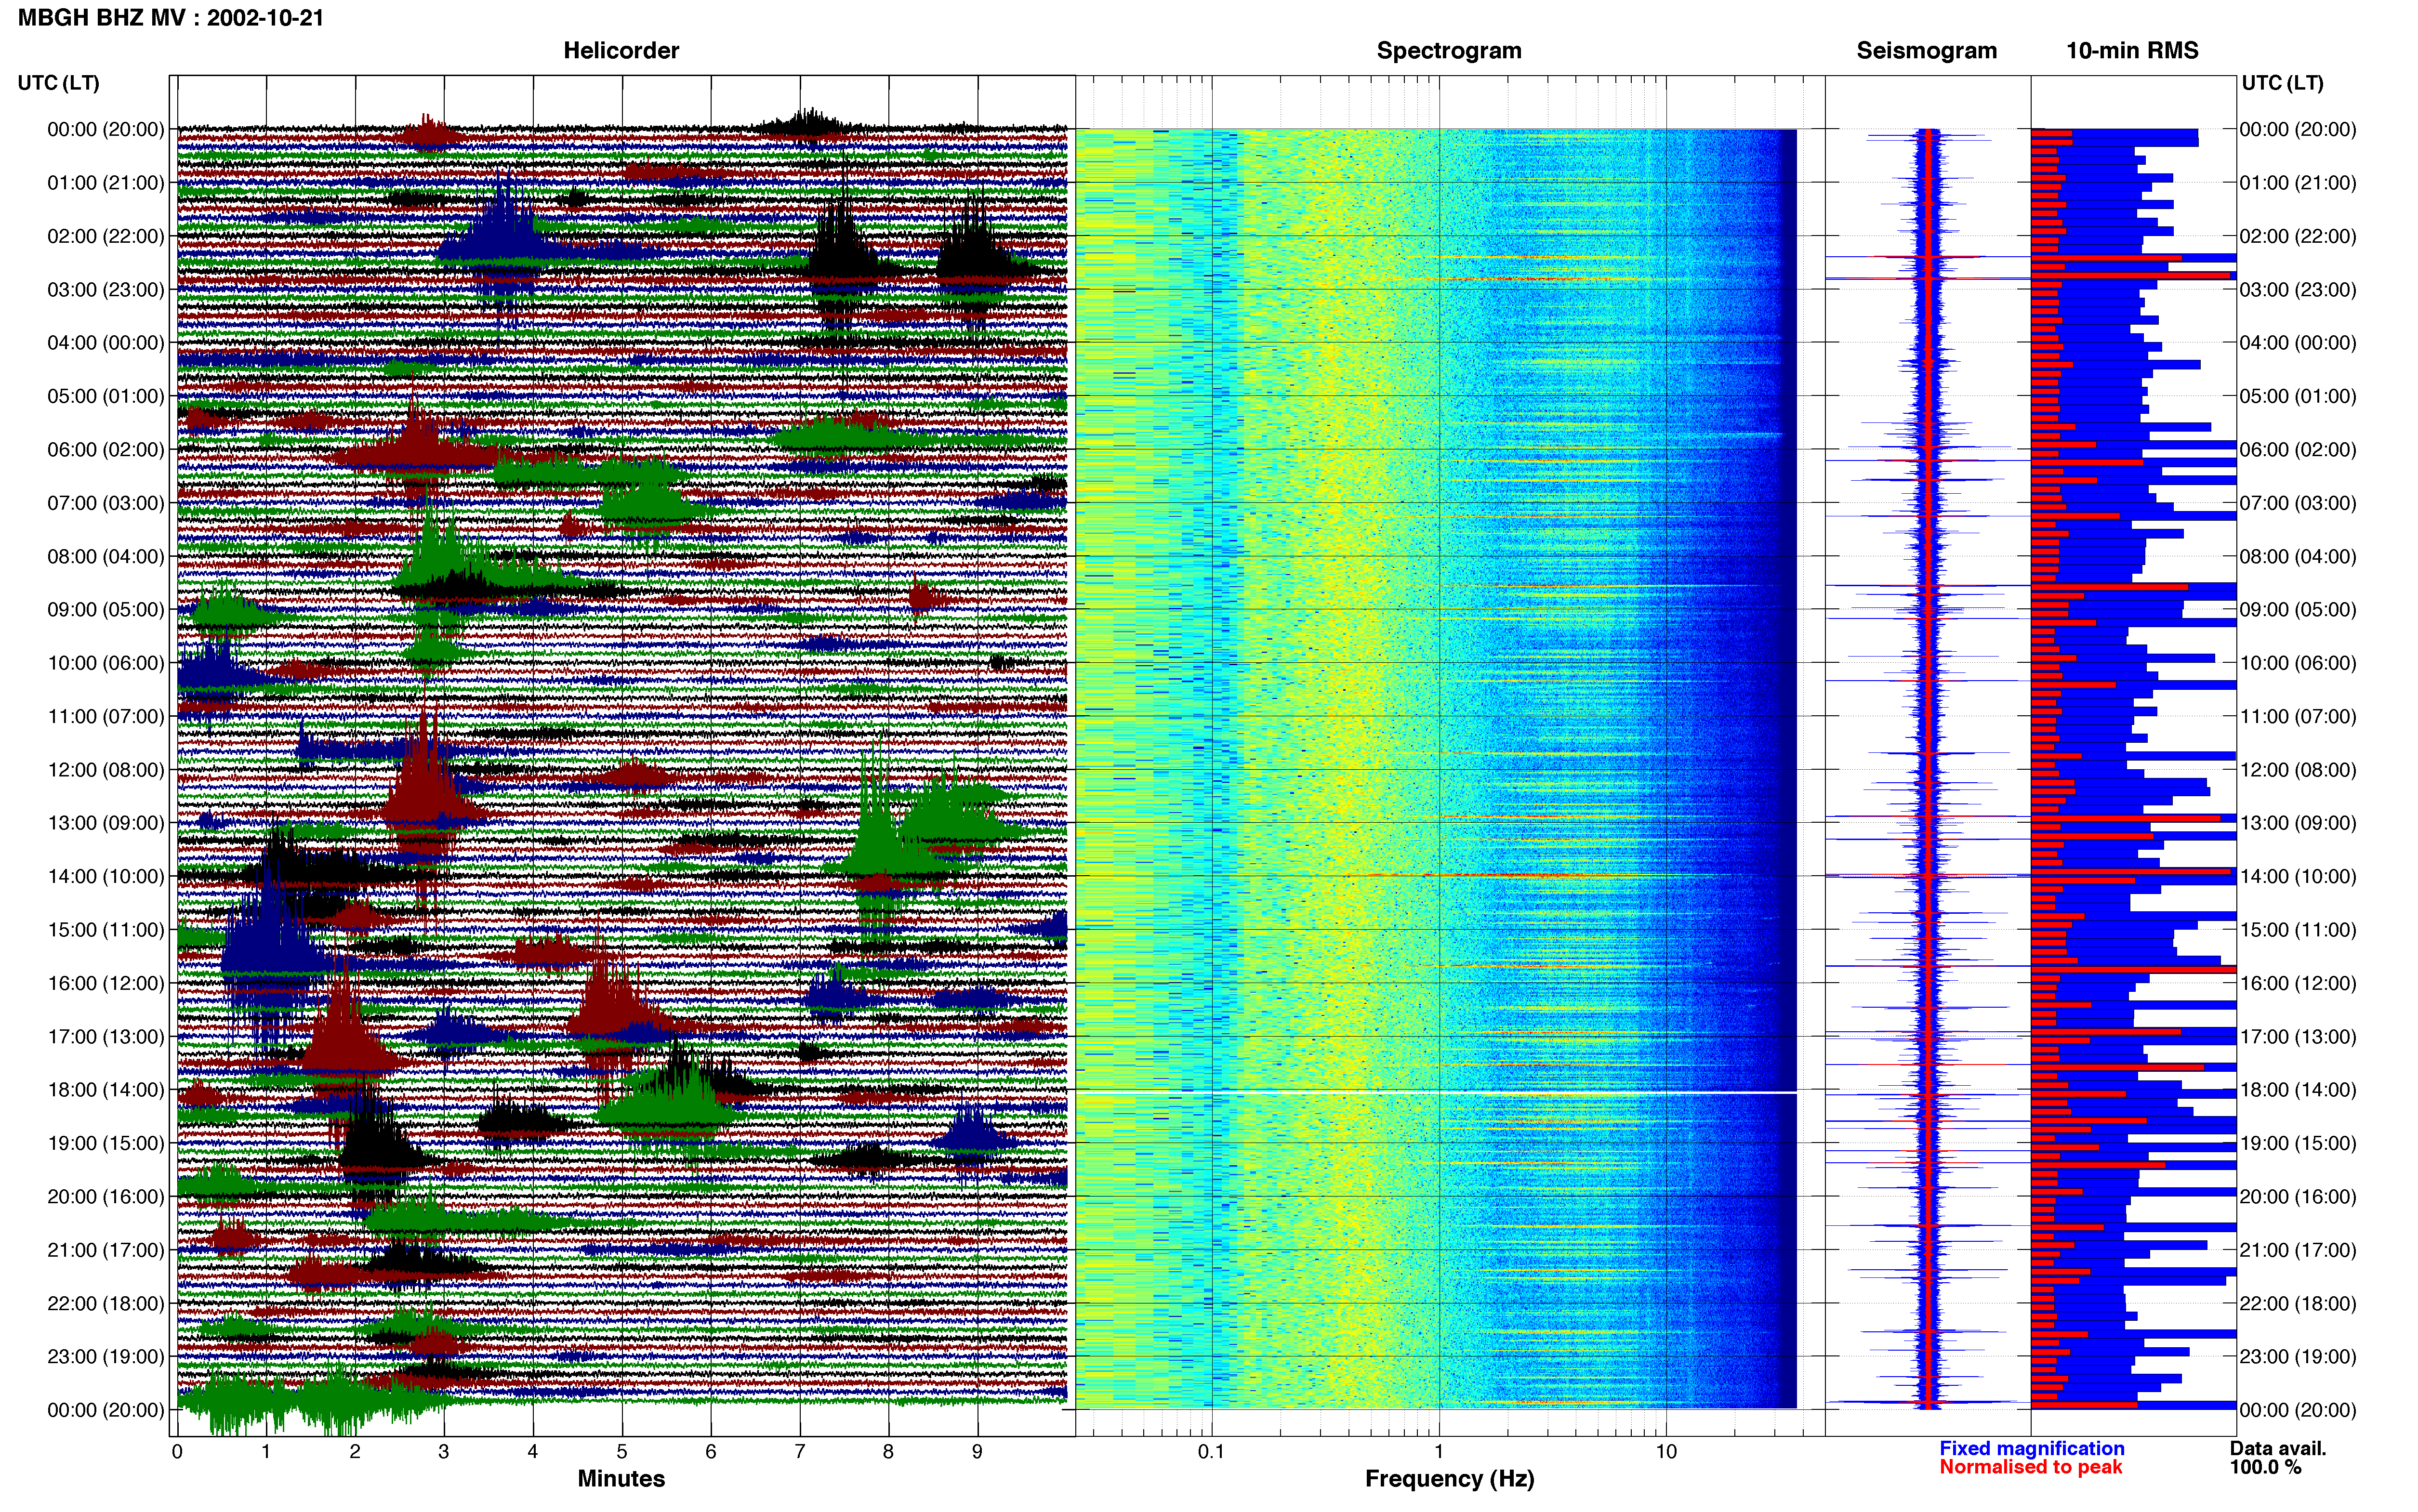Click the Minutes axis title

[621, 1479]
